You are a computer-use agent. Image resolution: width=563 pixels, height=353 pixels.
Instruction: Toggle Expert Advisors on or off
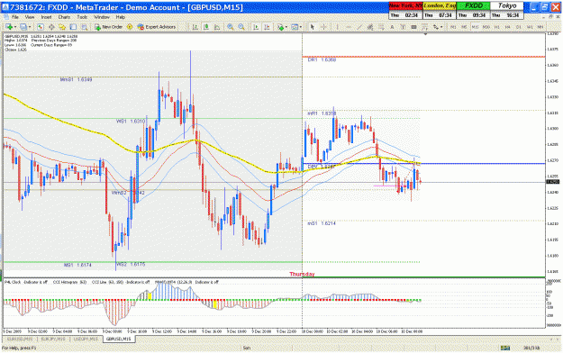[157, 27]
